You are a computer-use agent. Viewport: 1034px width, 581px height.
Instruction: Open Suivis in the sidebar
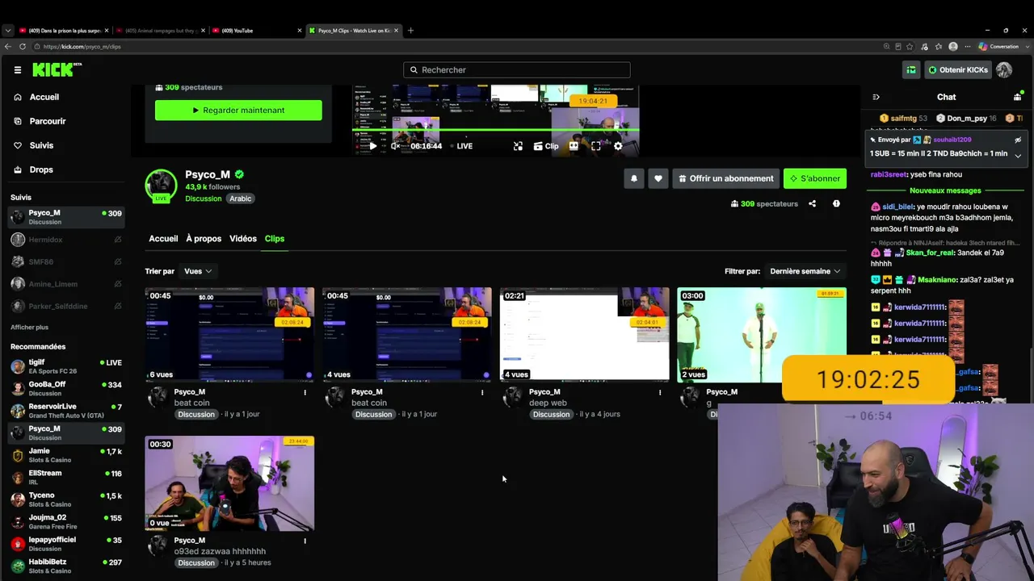pyautogui.click(x=41, y=145)
